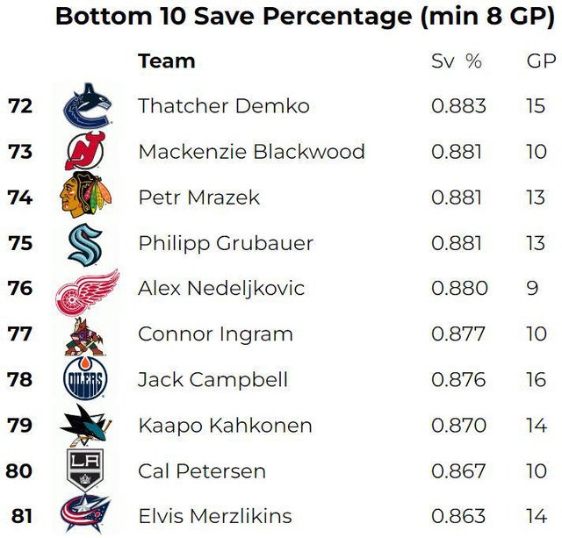Select the Detroit Red Wings logo
This screenshot has width=562, height=538.
point(86,291)
